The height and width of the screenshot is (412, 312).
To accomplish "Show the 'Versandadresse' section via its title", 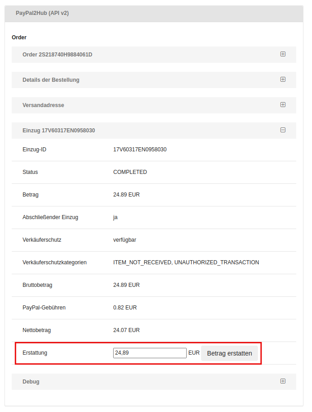I will [43, 105].
